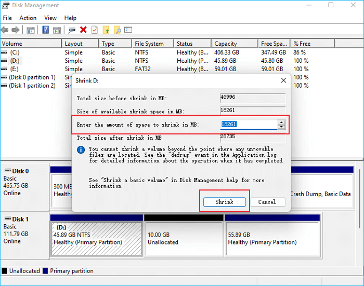The height and width of the screenshot is (286, 364).
Task: Open the Action menu
Action: tap(28, 18)
